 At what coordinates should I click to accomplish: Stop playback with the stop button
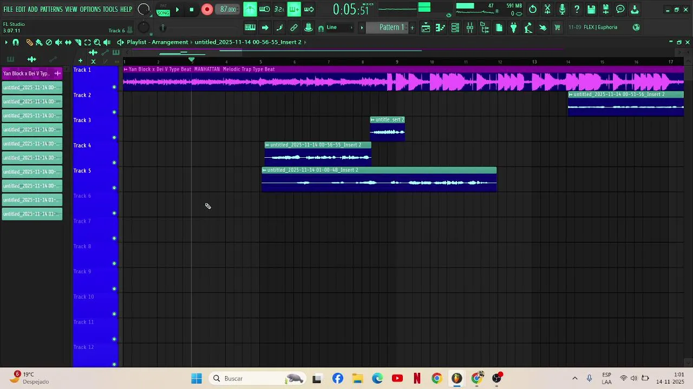(x=191, y=10)
